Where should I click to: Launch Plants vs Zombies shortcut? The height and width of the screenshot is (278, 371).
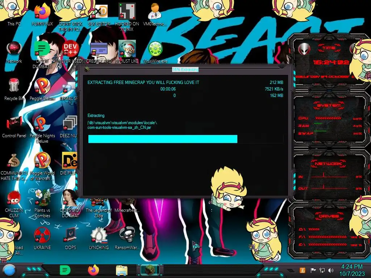tap(42, 203)
